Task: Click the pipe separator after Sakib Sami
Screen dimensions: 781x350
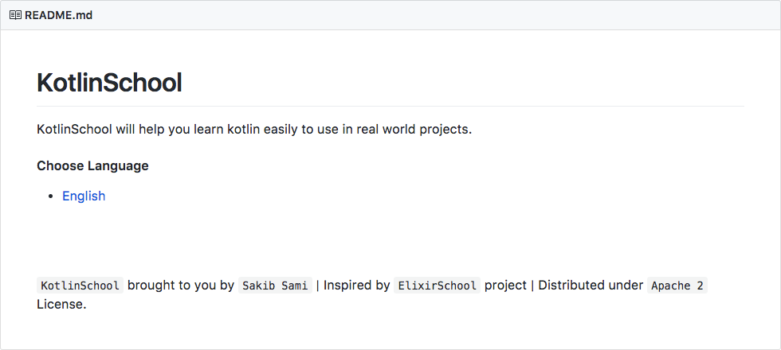Action: (x=318, y=286)
